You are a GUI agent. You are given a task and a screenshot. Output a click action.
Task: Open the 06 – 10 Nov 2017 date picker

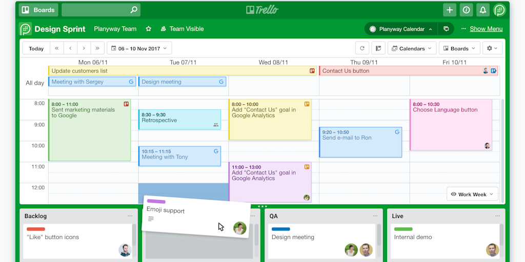(139, 49)
